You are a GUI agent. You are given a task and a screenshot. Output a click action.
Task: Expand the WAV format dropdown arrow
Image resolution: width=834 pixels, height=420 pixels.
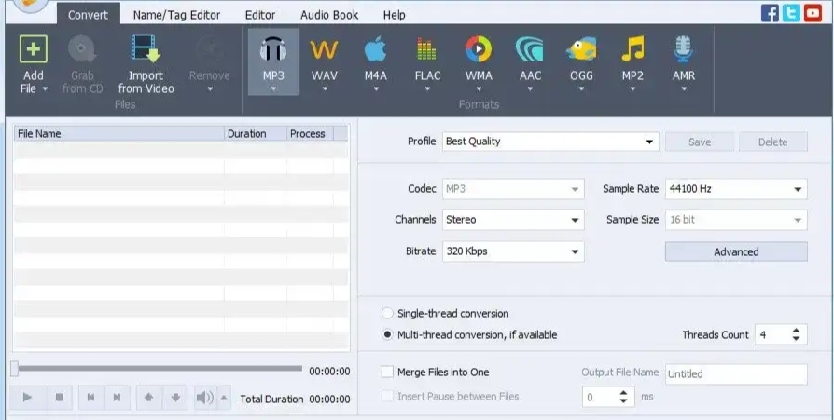click(x=325, y=89)
